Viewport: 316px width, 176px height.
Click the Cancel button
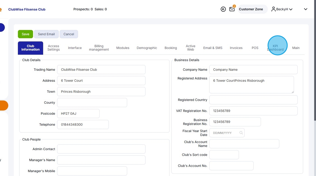pos(69,34)
